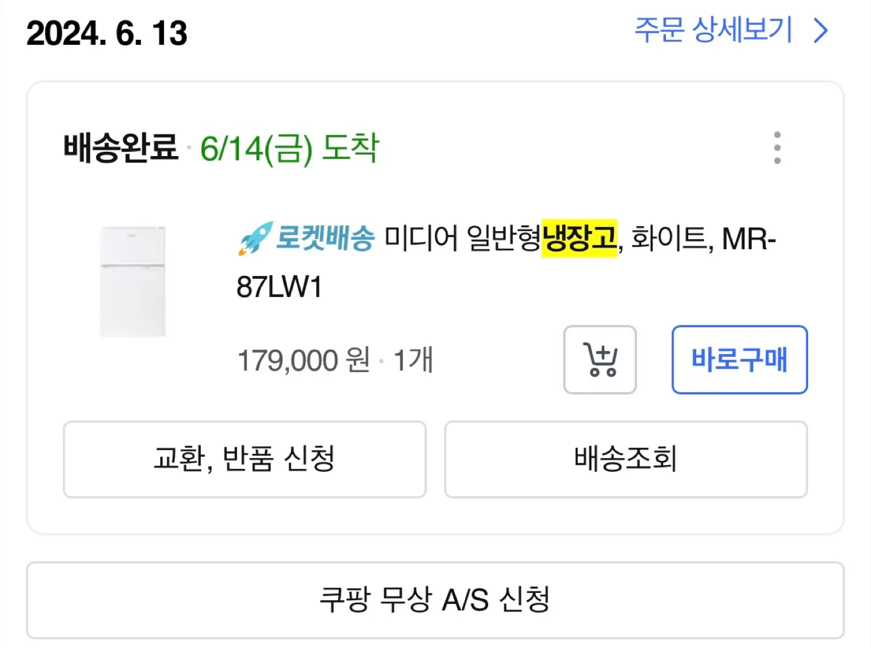Request exchange or return via 교환, 반품 신청
The image size is (871, 648).
coord(244,459)
